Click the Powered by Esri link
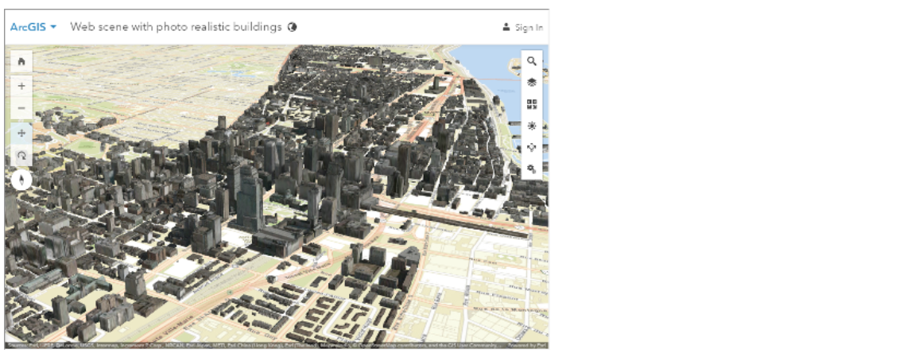The image size is (919, 353). click(530, 347)
